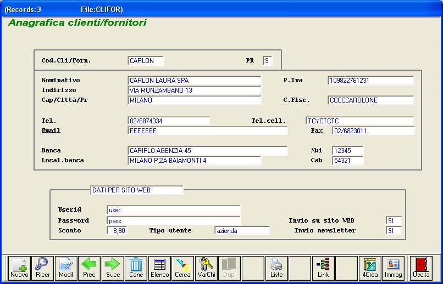Select the Cab field 54321
The width and height of the screenshot is (443, 284).
point(348,161)
